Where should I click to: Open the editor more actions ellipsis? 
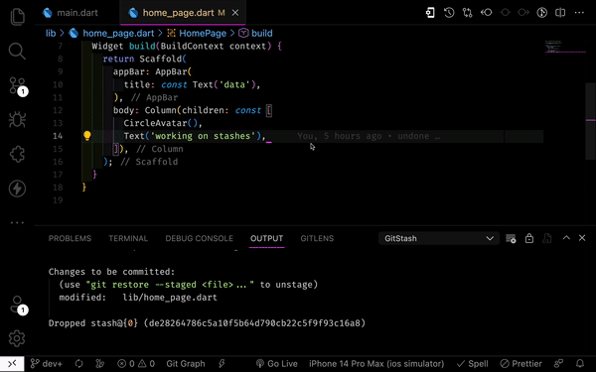point(579,13)
